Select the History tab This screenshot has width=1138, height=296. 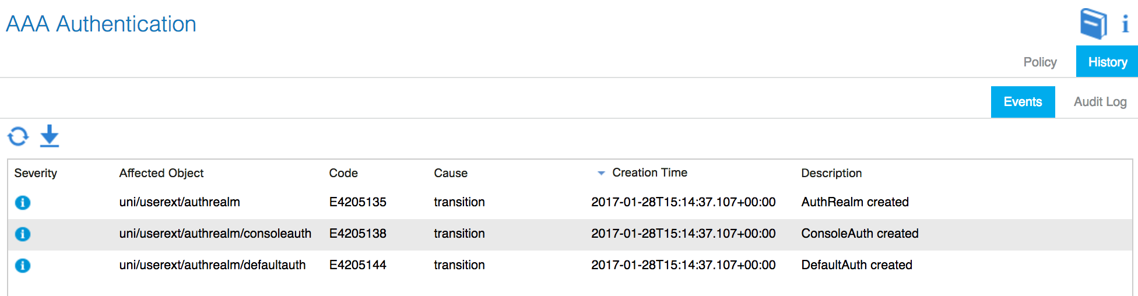tap(1107, 62)
